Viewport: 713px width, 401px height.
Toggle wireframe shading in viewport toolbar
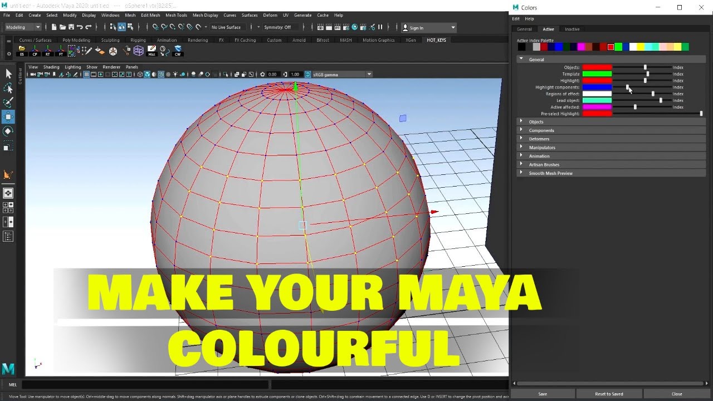point(141,74)
